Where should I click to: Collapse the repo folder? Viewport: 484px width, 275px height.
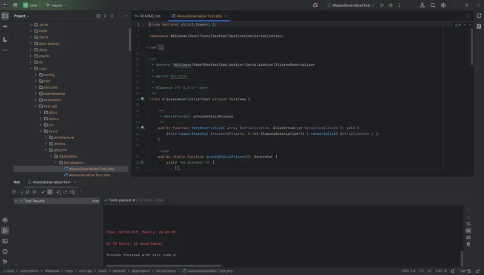[31, 69]
